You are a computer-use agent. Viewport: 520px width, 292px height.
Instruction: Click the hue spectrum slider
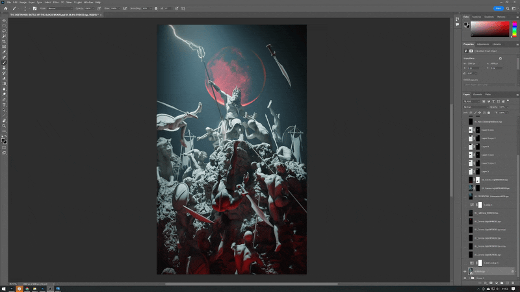pos(514,29)
